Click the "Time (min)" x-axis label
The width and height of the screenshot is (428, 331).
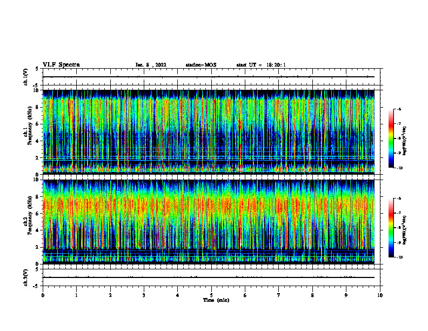pyautogui.click(x=216, y=300)
